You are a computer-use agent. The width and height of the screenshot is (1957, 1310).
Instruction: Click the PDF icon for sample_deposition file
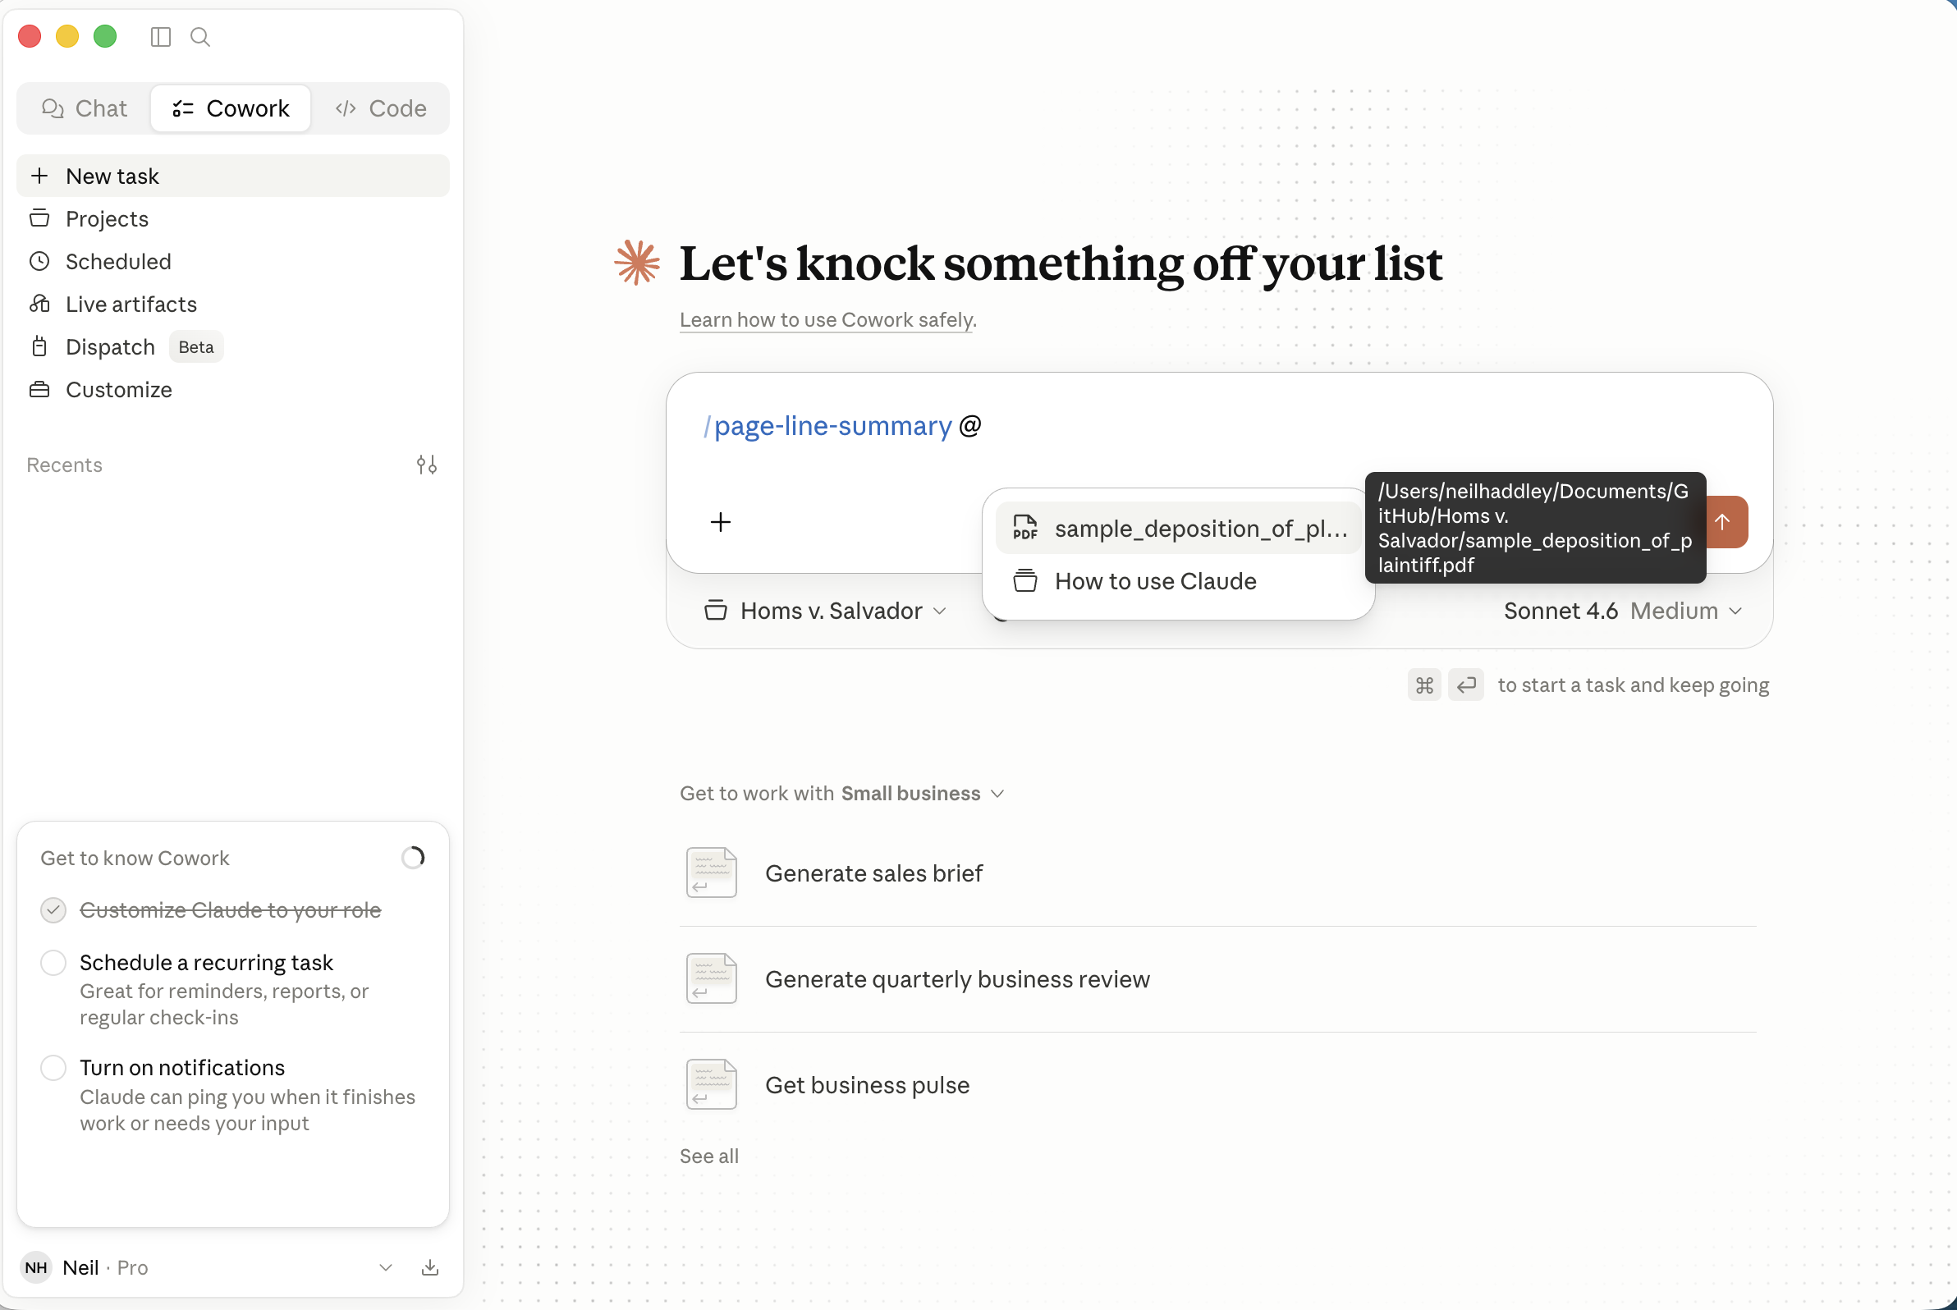1025,528
